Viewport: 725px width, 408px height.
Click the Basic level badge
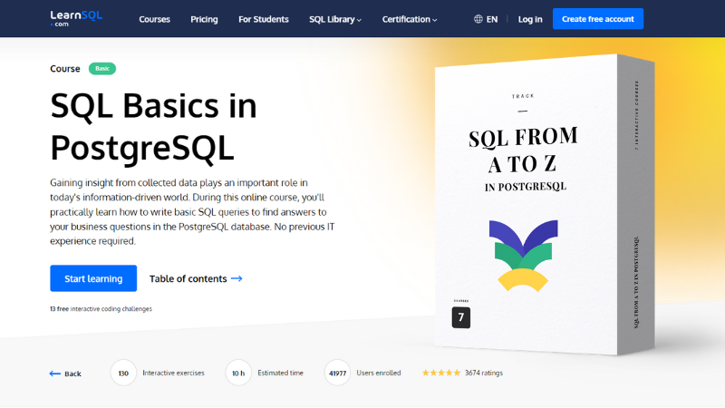(102, 69)
